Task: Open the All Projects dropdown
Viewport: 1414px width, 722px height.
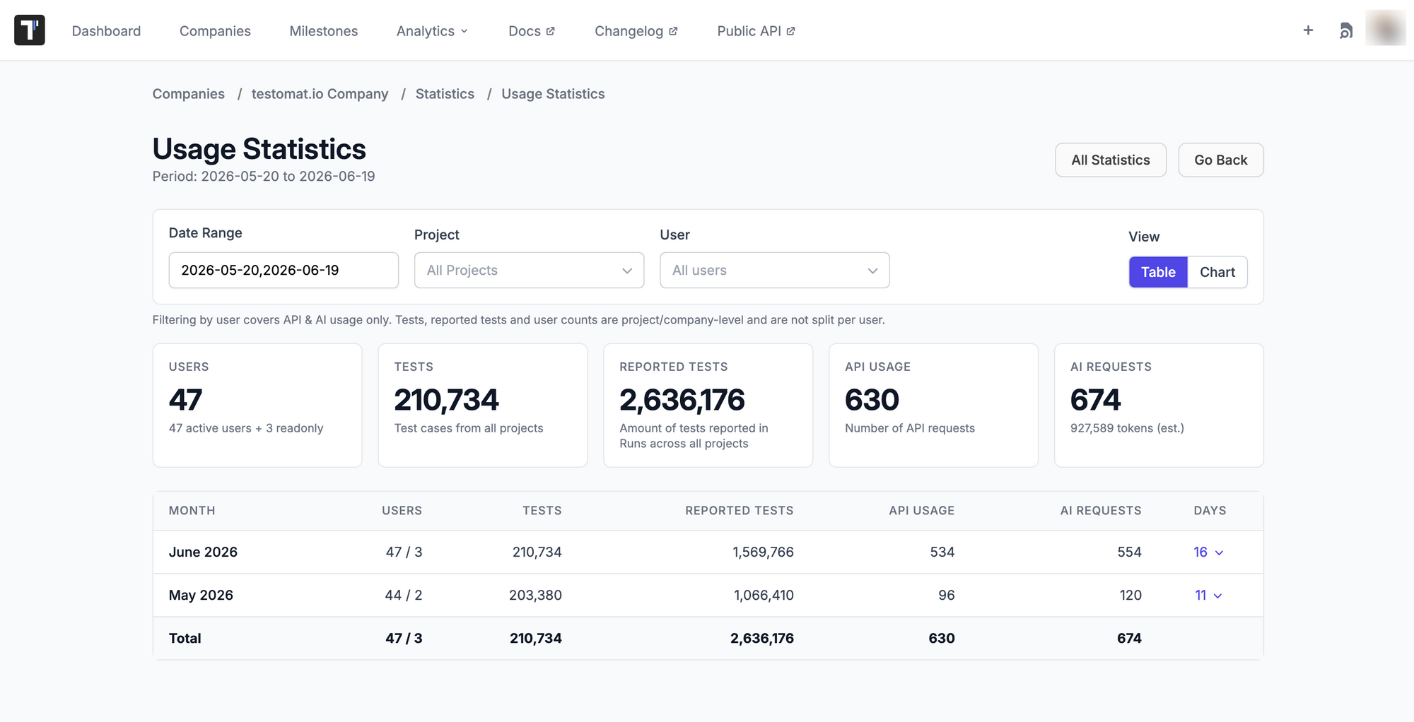Action: pos(529,270)
